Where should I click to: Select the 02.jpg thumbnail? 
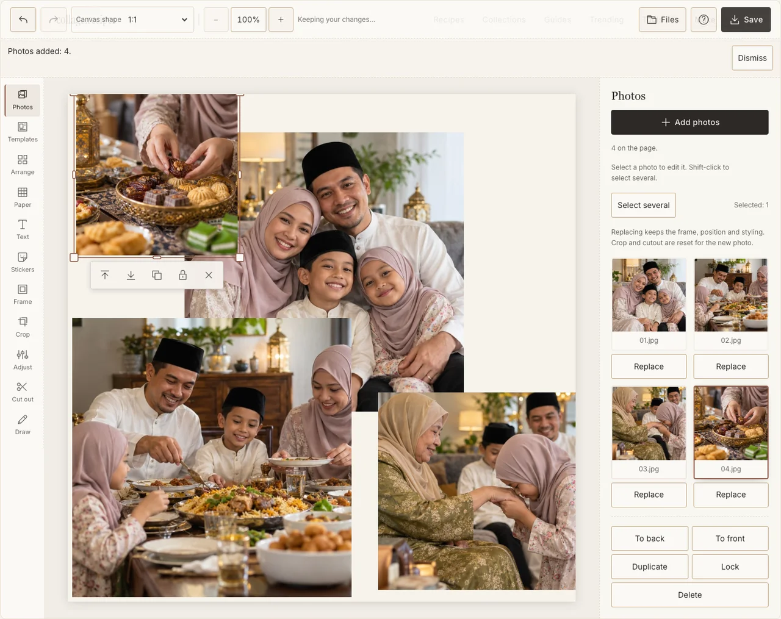(x=731, y=303)
